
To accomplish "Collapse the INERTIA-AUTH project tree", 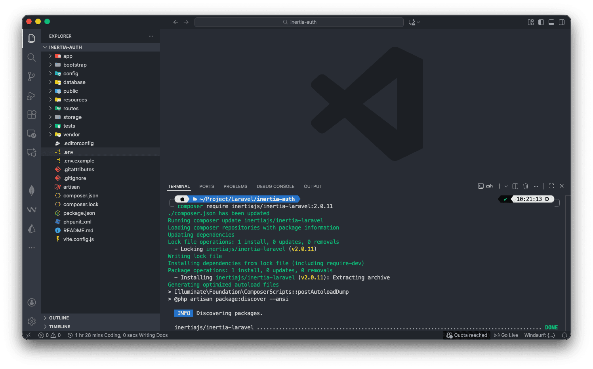I will pyautogui.click(x=45, y=47).
